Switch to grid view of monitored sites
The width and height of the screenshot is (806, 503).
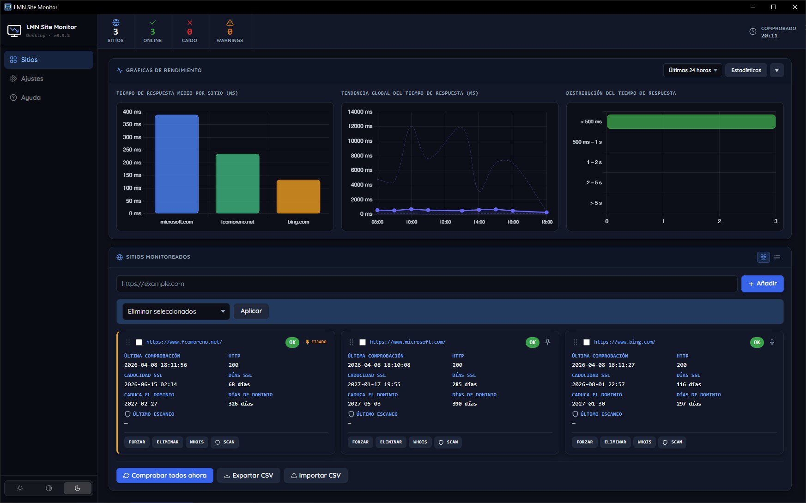tap(763, 257)
